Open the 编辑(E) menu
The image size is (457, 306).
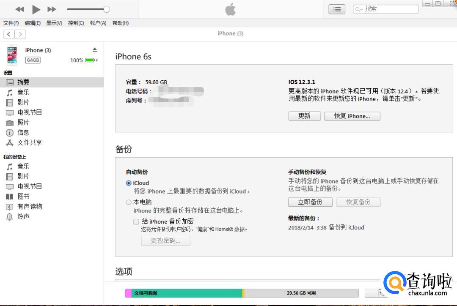pos(33,23)
